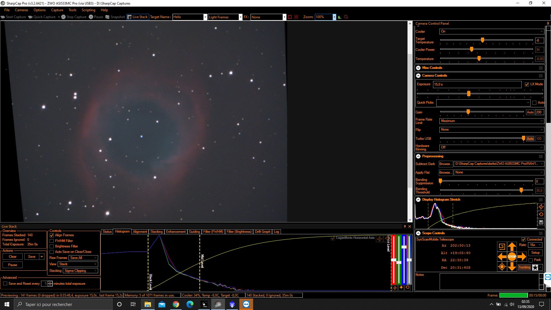Toggle the Connected checkbox for the telescope
This screenshot has width=551, height=310.
point(523,239)
